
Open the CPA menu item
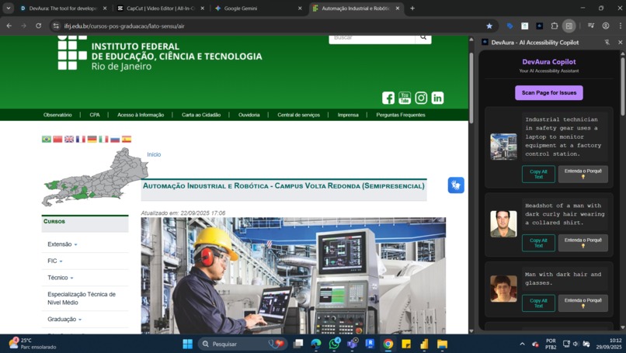click(95, 115)
